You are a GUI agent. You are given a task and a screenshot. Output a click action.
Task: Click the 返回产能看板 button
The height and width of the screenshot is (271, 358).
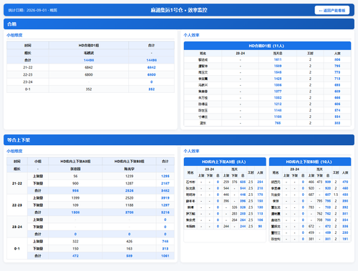point(332,10)
